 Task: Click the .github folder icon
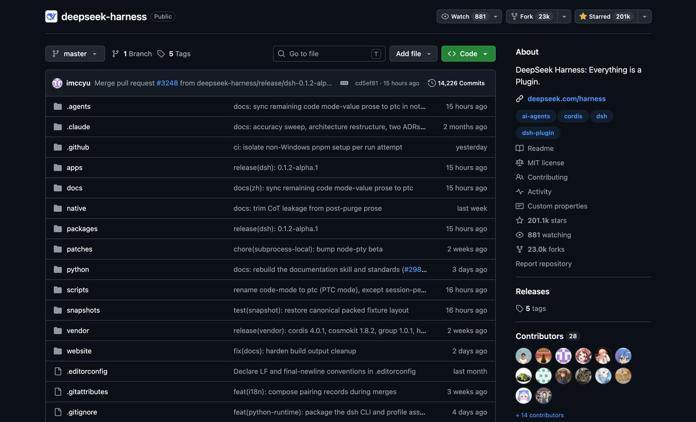58,147
